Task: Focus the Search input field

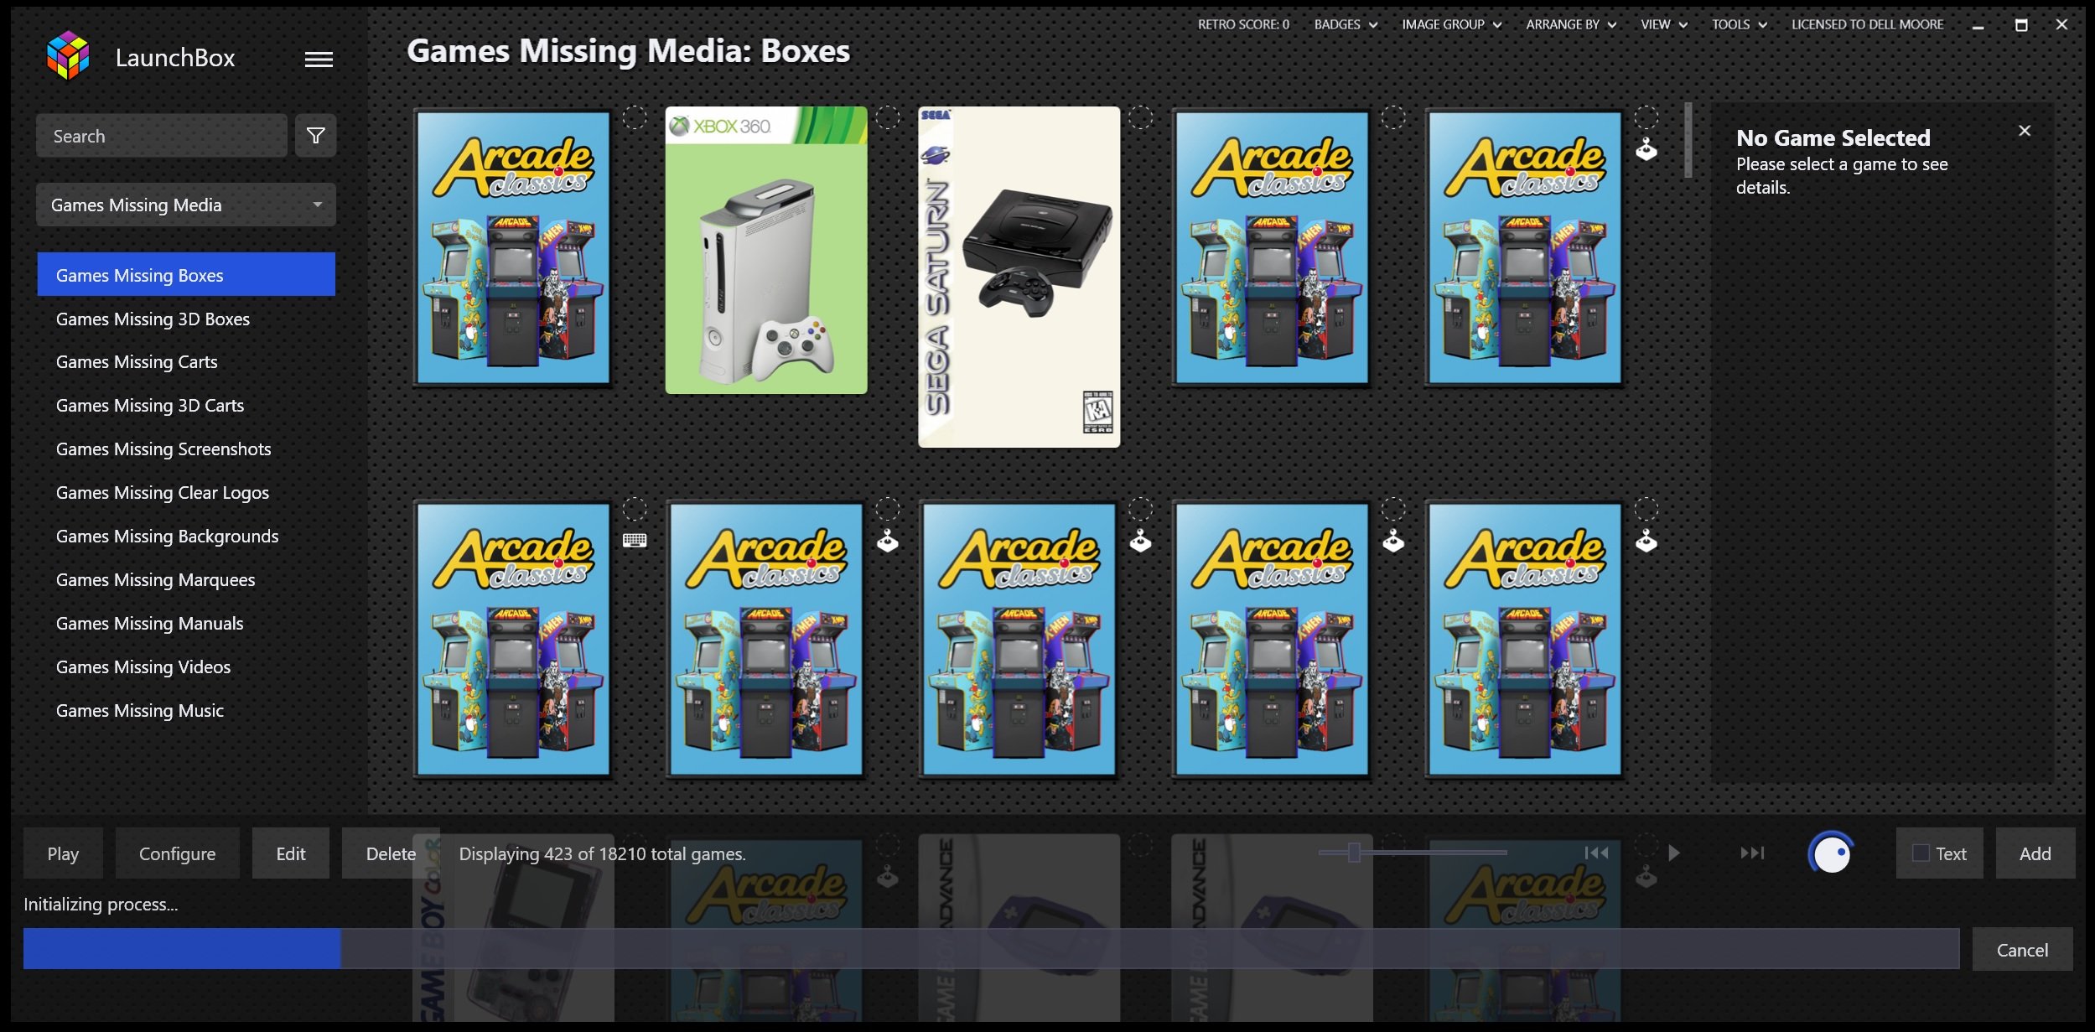Action: (162, 136)
